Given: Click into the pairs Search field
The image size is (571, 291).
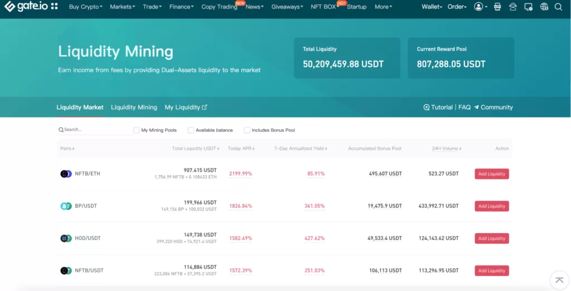Looking at the screenshot, I should tap(95, 130).
